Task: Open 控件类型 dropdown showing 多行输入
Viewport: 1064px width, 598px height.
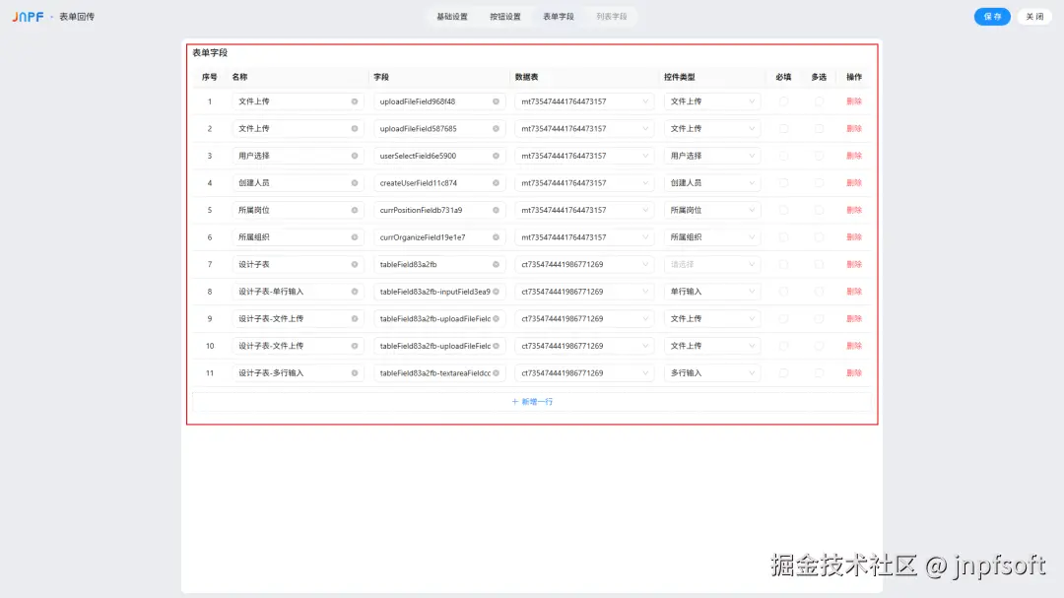Action: coord(712,373)
